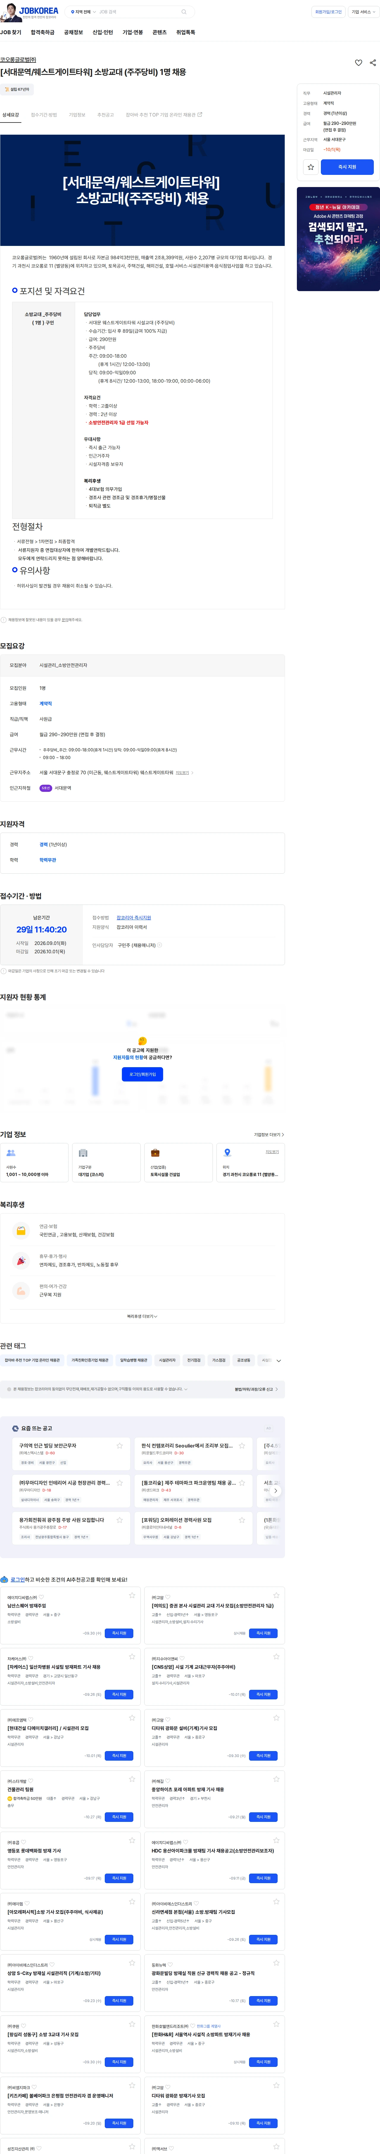Toggle the star on the 동가회전목마 card
The height and width of the screenshot is (2154, 380).
[119, 1520]
